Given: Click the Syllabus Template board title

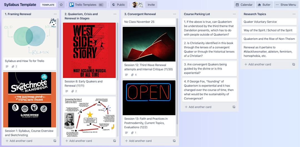Looking at the screenshot, I should click(20, 5).
